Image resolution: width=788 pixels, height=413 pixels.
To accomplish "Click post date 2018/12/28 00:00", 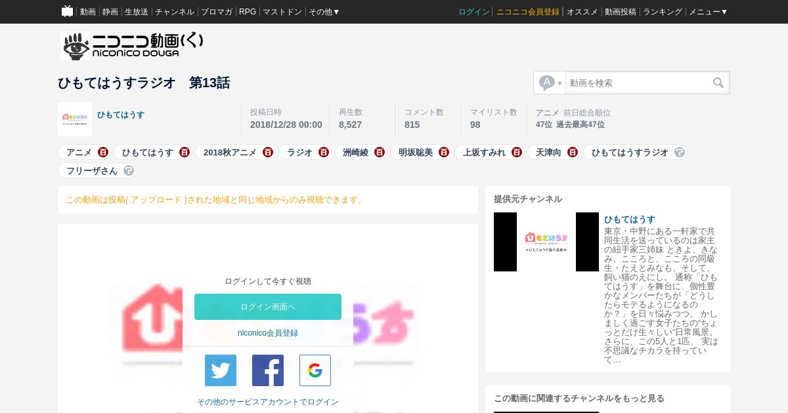I will pos(286,125).
